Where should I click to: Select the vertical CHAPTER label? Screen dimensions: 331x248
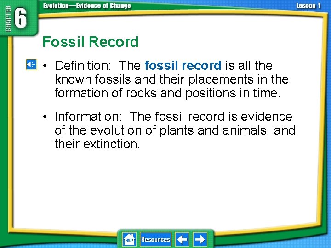8,19
